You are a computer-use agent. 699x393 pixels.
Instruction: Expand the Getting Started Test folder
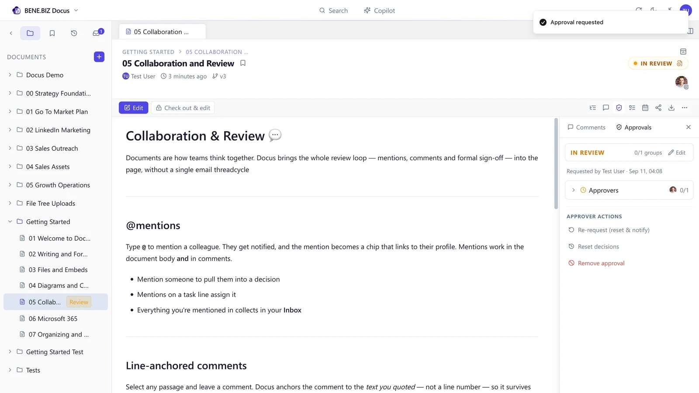pos(10,352)
